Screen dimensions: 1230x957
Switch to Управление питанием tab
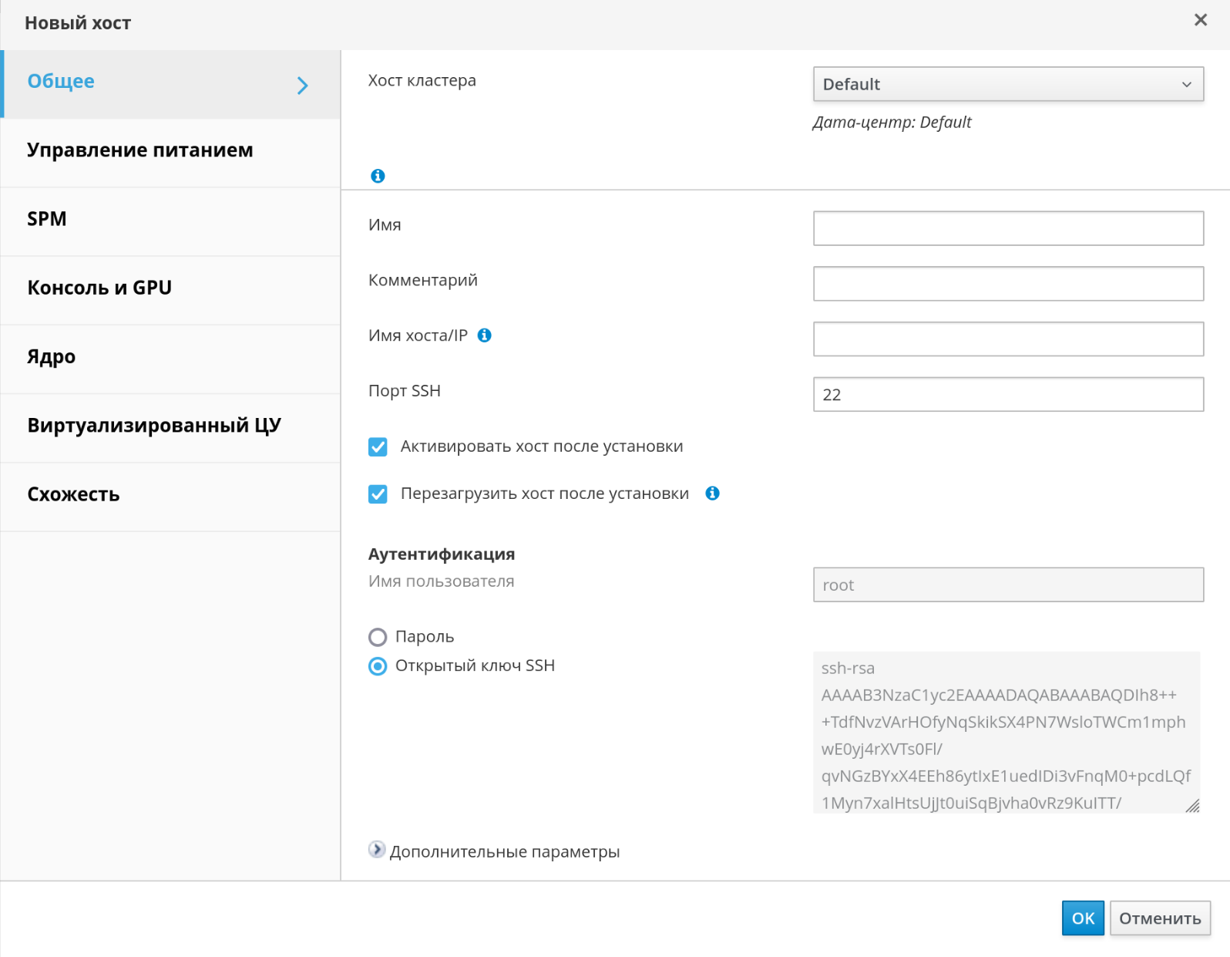tap(140, 150)
